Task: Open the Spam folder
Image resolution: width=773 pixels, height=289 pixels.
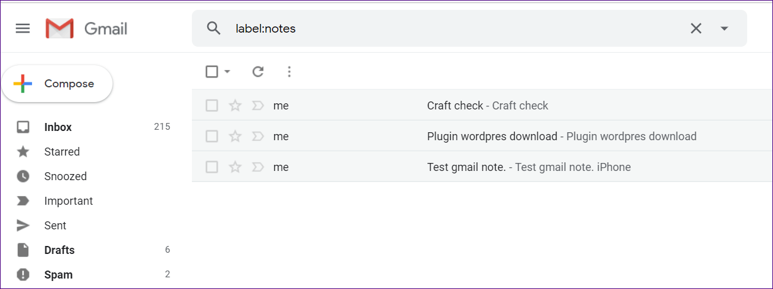Action: [58, 275]
